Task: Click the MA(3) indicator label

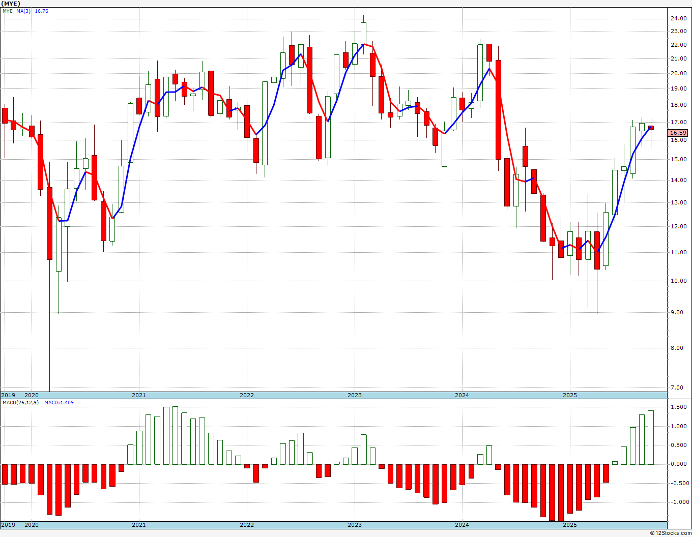Action: pyautogui.click(x=23, y=11)
